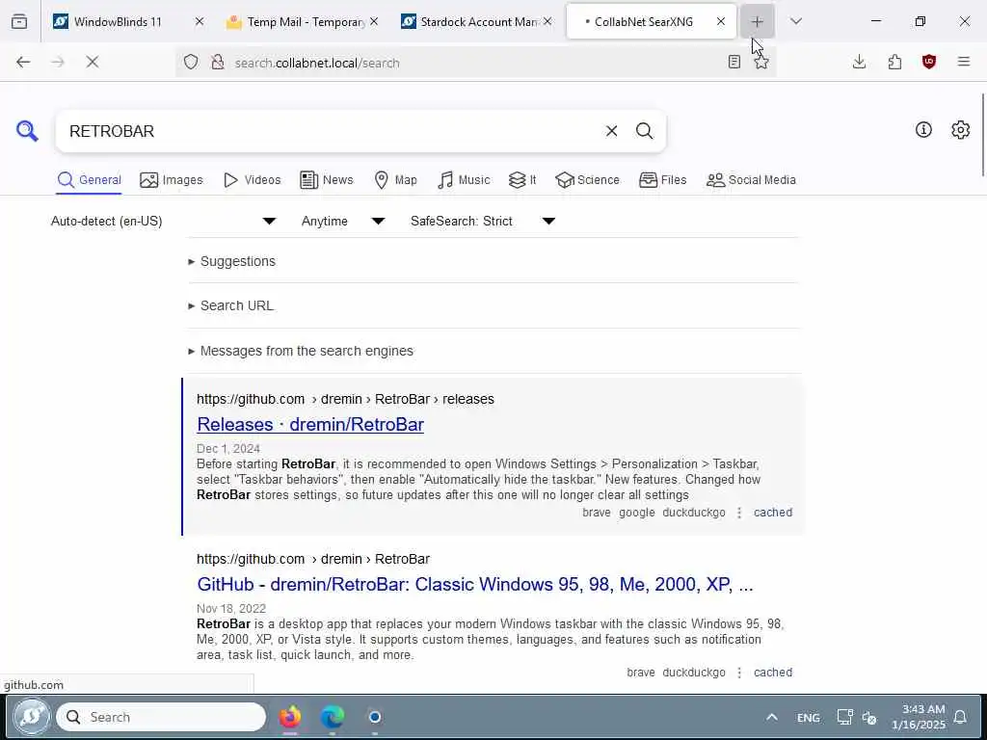Open the Extensions puzzle icon
The height and width of the screenshot is (740, 987).
pyautogui.click(x=894, y=62)
